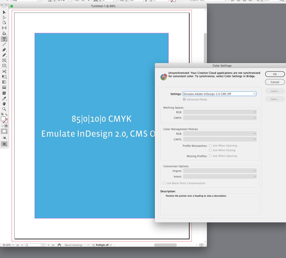Viewport: 286px width, 258px height.
Task: Pick the Eyedropper tool
Action: click(x=4, y=99)
